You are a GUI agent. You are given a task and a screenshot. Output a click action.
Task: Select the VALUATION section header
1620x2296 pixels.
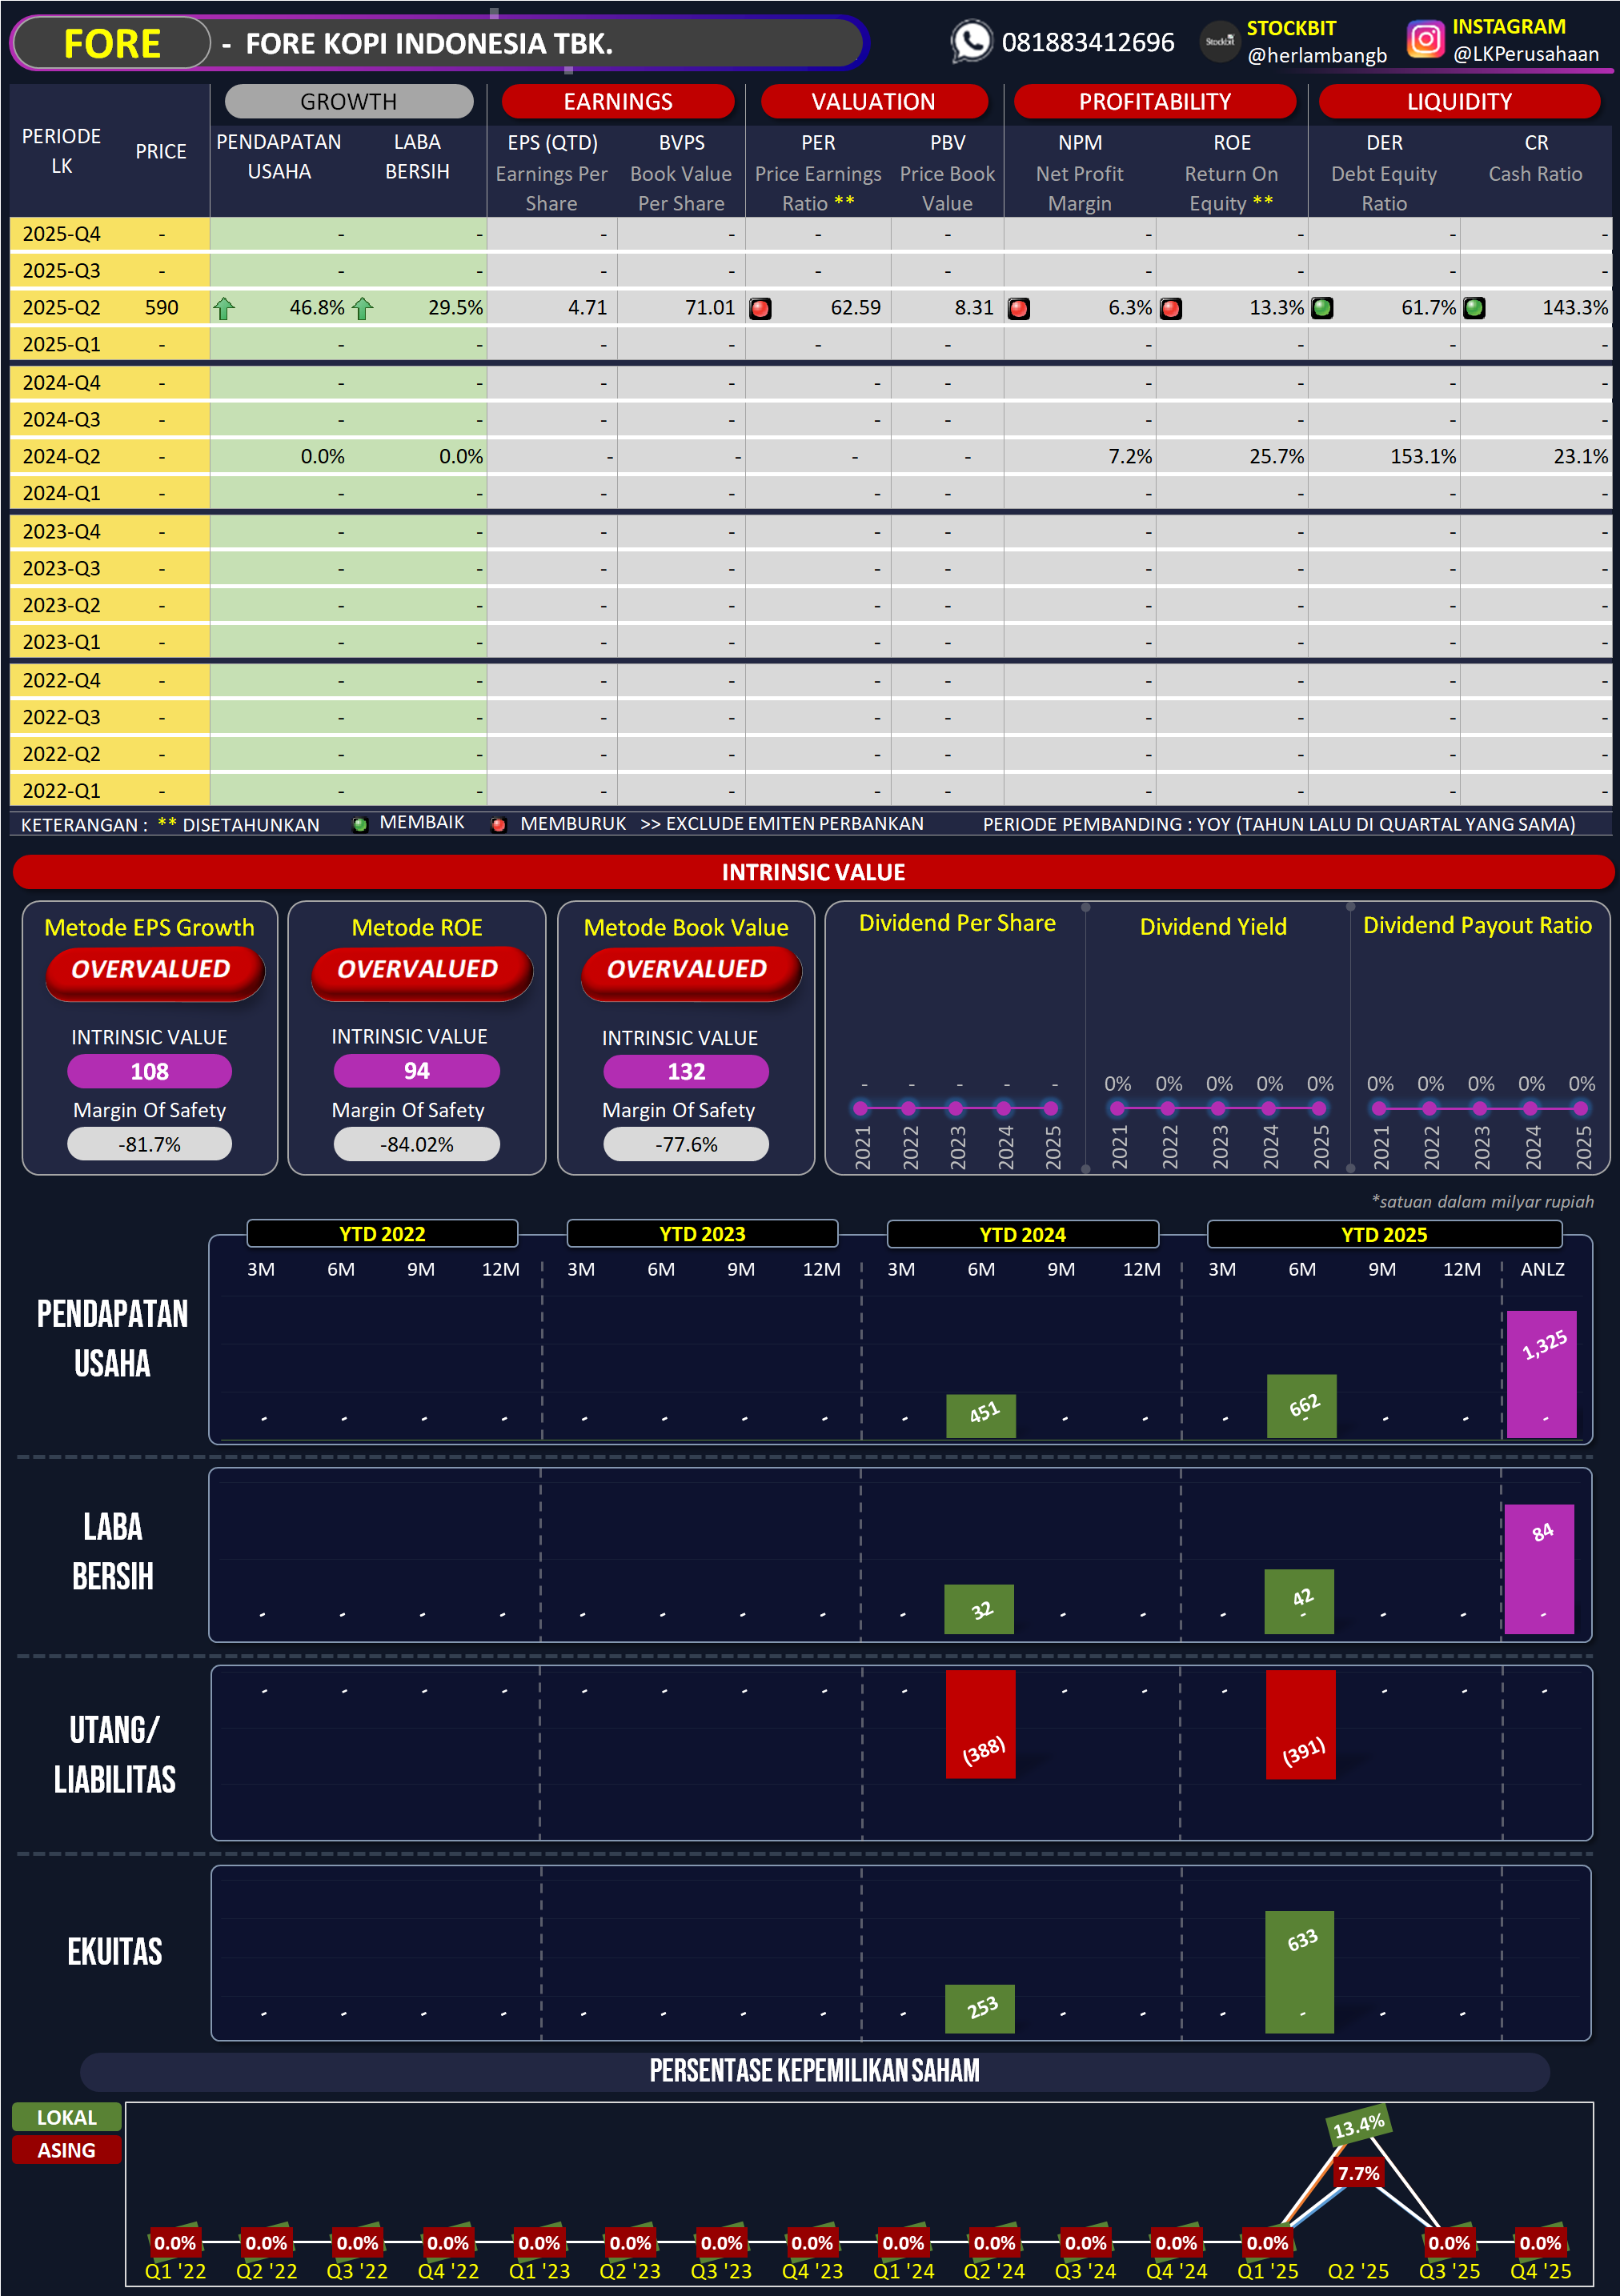click(873, 101)
